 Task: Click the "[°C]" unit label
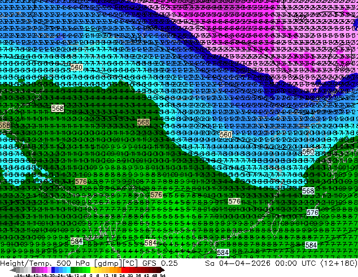pos(130,263)
